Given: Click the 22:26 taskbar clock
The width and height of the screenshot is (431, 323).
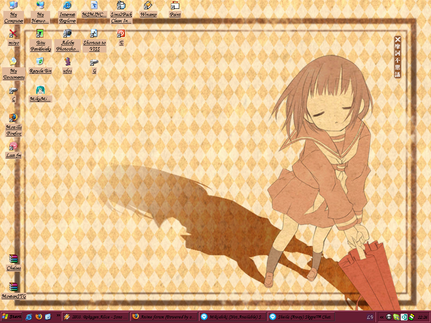Looking at the screenshot, I should tap(423, 317).
